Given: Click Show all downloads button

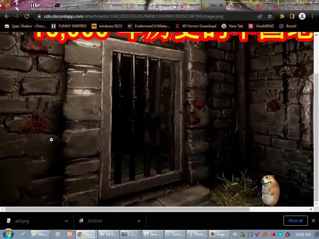Looking at the screenshot, I should pyautogui.click(x=295, y=221).
